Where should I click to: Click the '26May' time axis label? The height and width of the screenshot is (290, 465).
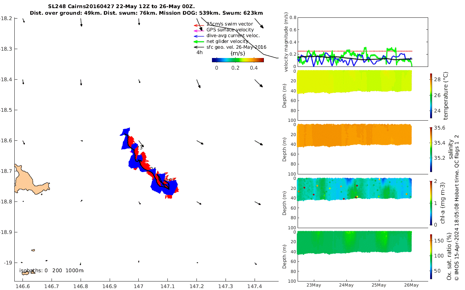click(x=411, y=285)
